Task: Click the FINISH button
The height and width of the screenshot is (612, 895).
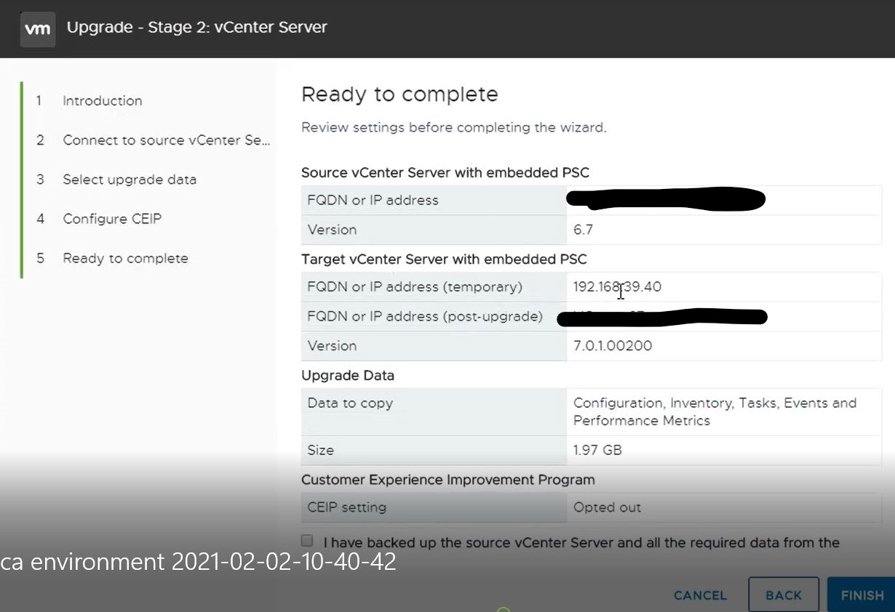Action: point(862,595)
